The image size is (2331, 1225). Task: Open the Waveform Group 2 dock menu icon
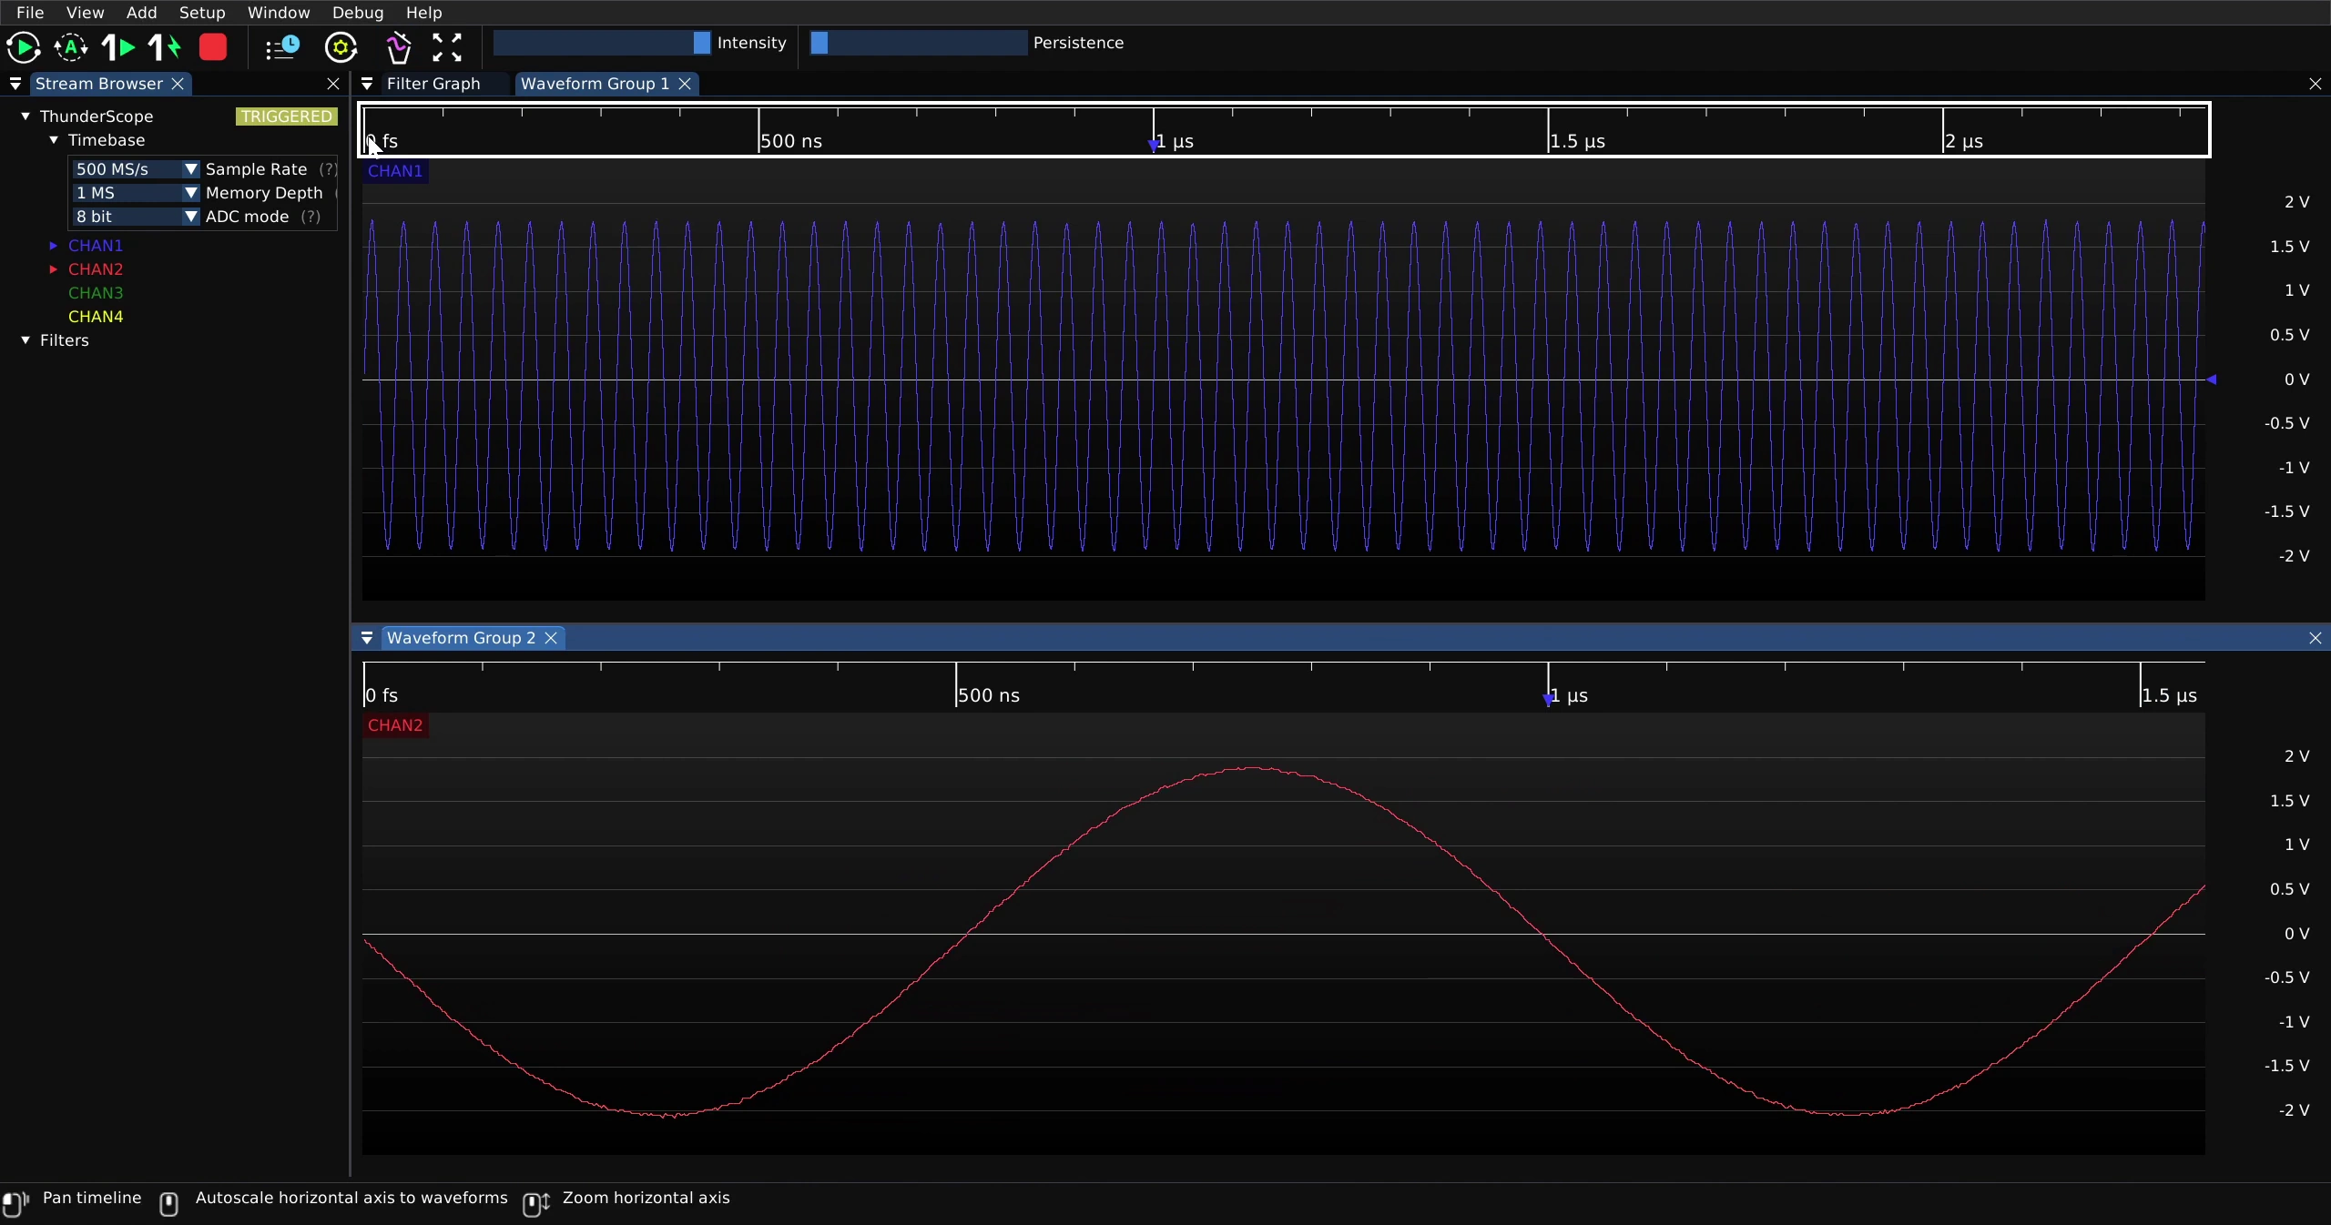(x=367, y=638)
